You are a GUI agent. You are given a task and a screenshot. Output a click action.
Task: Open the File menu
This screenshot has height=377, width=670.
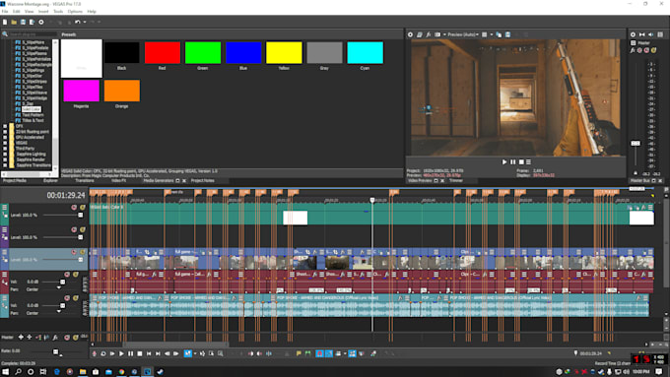tap(5, 12)
